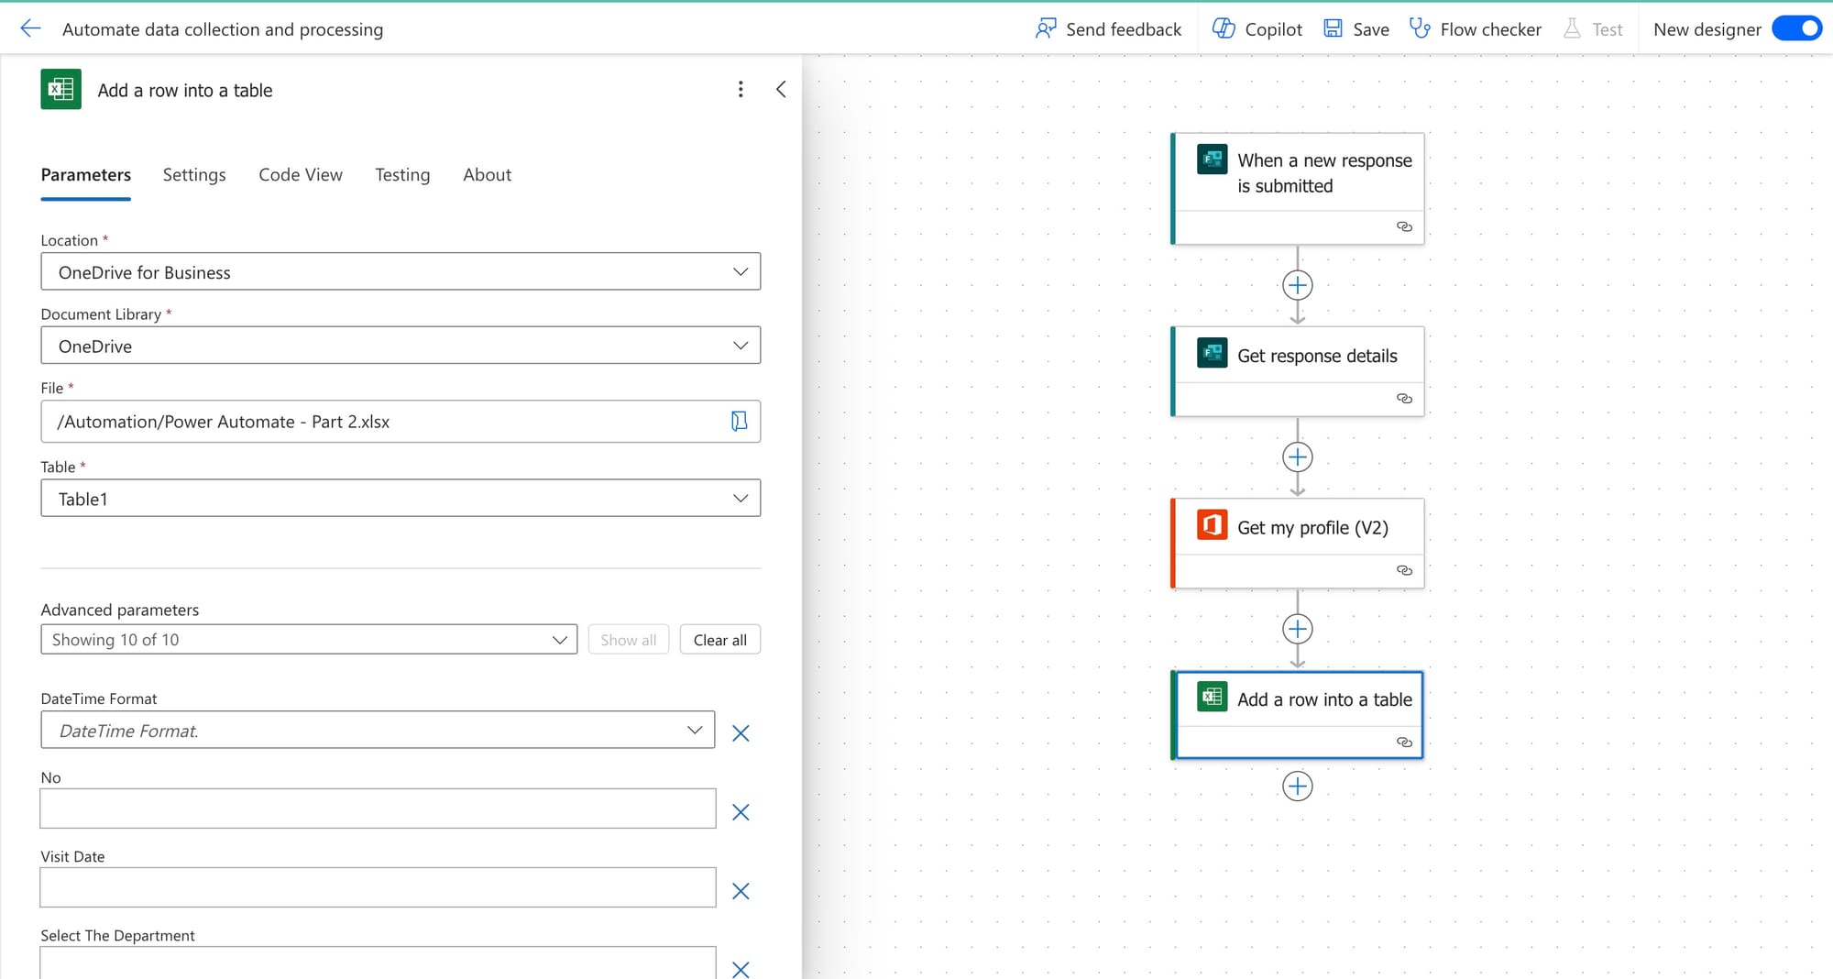Click connection icon on Get response details
Viewport: 1833px width, 979px height.
tap(1404, 398)
